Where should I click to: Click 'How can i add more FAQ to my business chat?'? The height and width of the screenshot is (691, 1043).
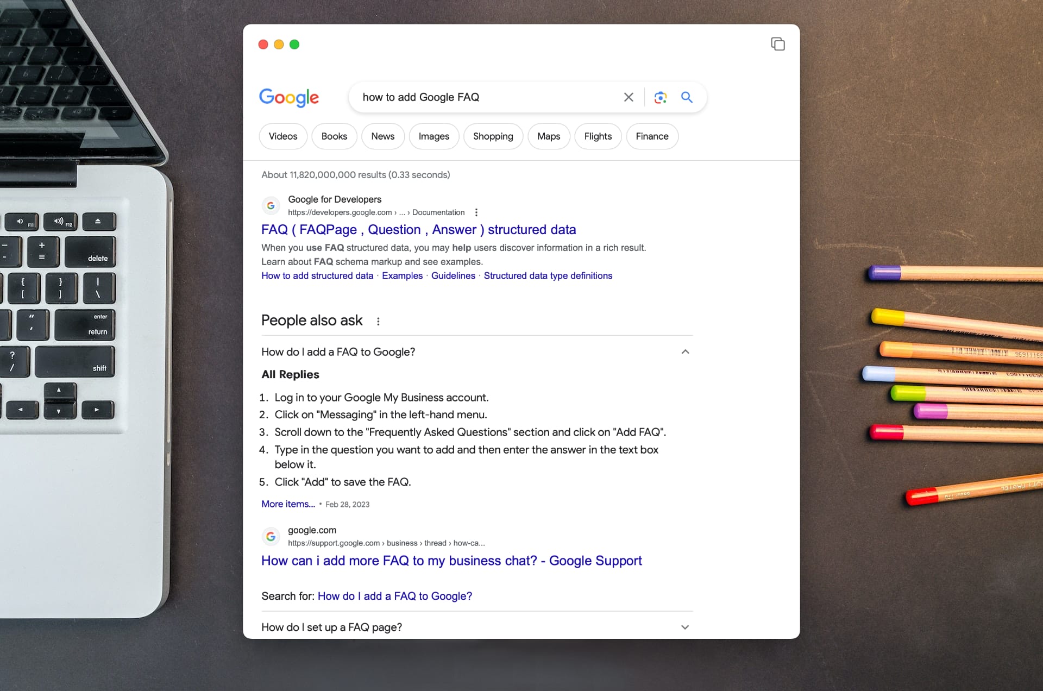(451, 561)
